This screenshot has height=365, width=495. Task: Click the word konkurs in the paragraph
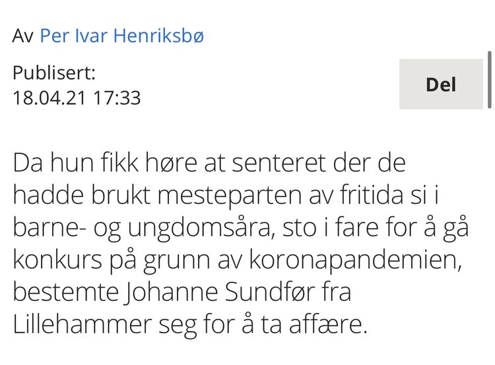click(57, 259)
